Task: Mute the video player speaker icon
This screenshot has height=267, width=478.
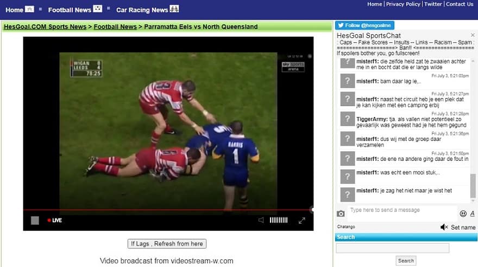Action: (x=261, y=220)
